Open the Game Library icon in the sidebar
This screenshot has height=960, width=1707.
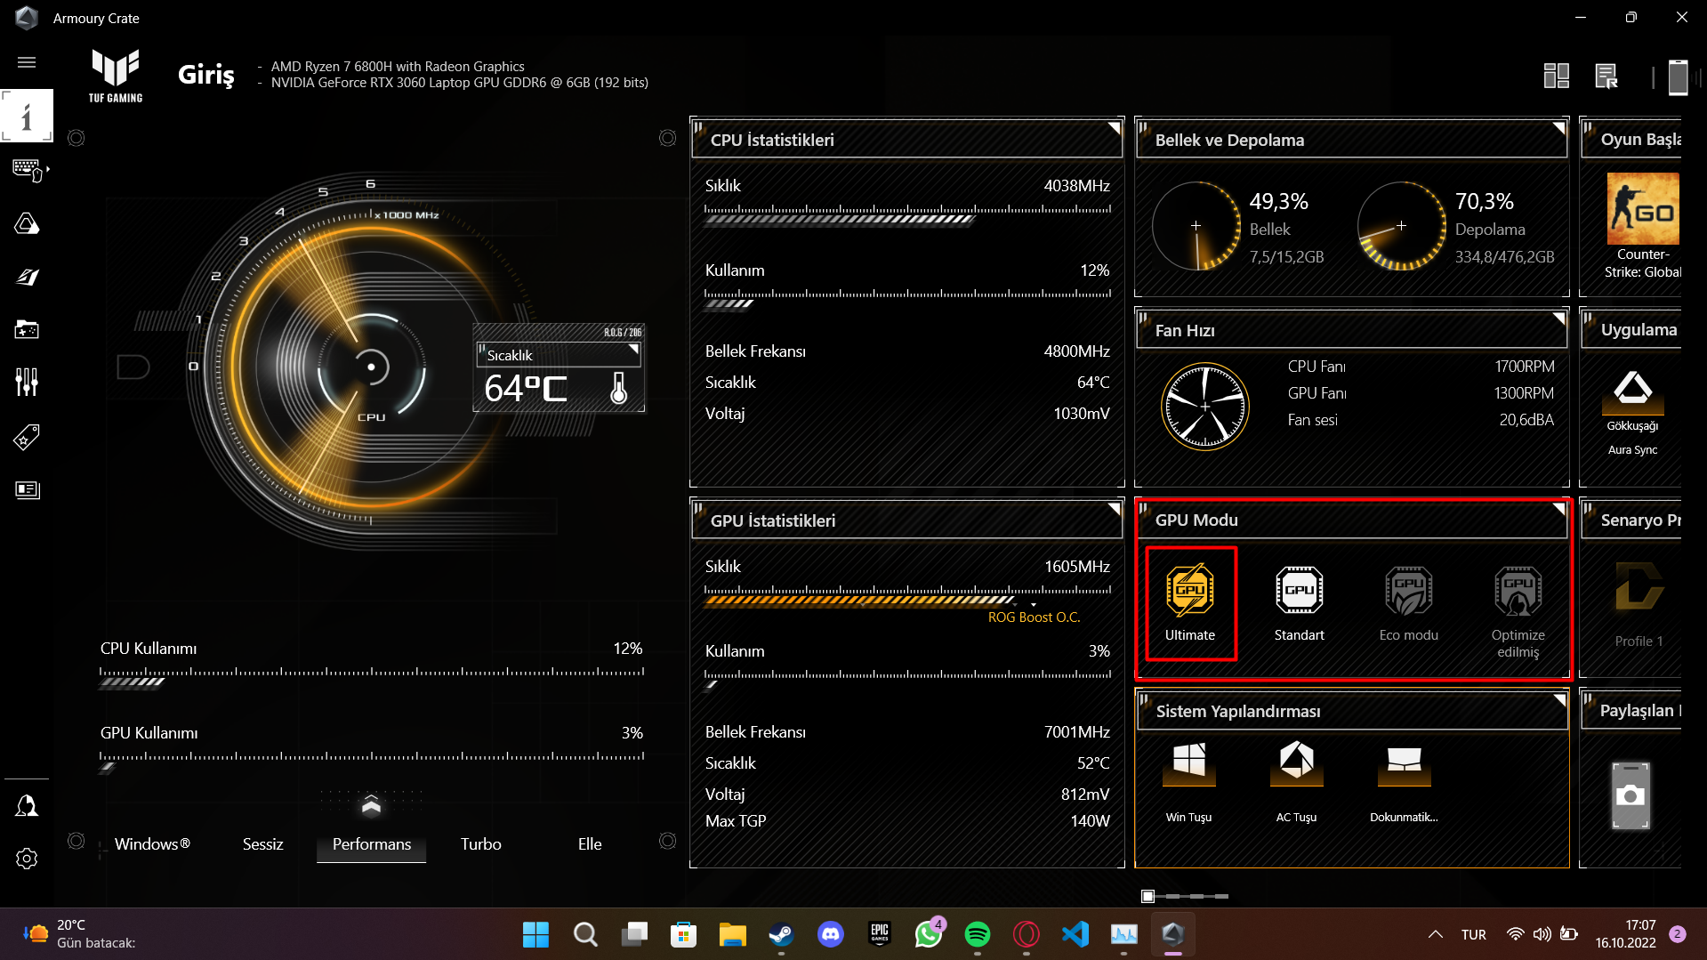(27, 330)
